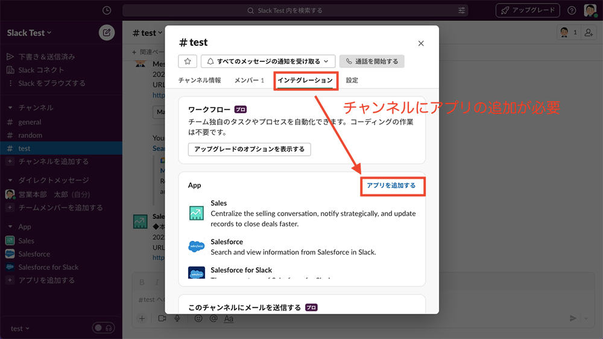Click チャンネルを追加する
Image resolution: width=603 pixels, height=339 pixels.
(x=54, y=161)
